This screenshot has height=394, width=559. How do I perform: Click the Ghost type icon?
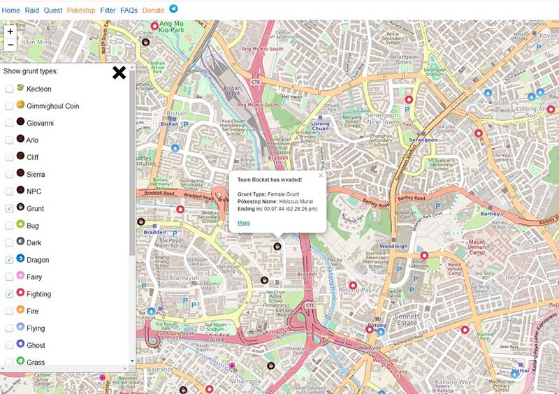coord(20,344)
